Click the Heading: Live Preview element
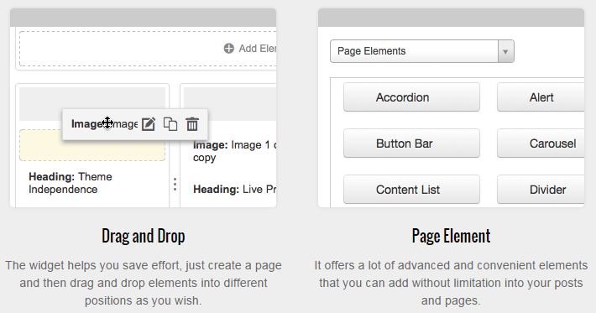The height and width of the screenshot is (313, 596). click(234, 189)
